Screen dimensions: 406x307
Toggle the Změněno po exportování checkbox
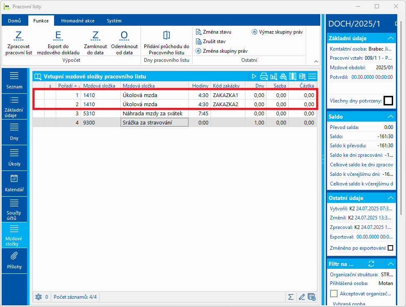[391, 248]
